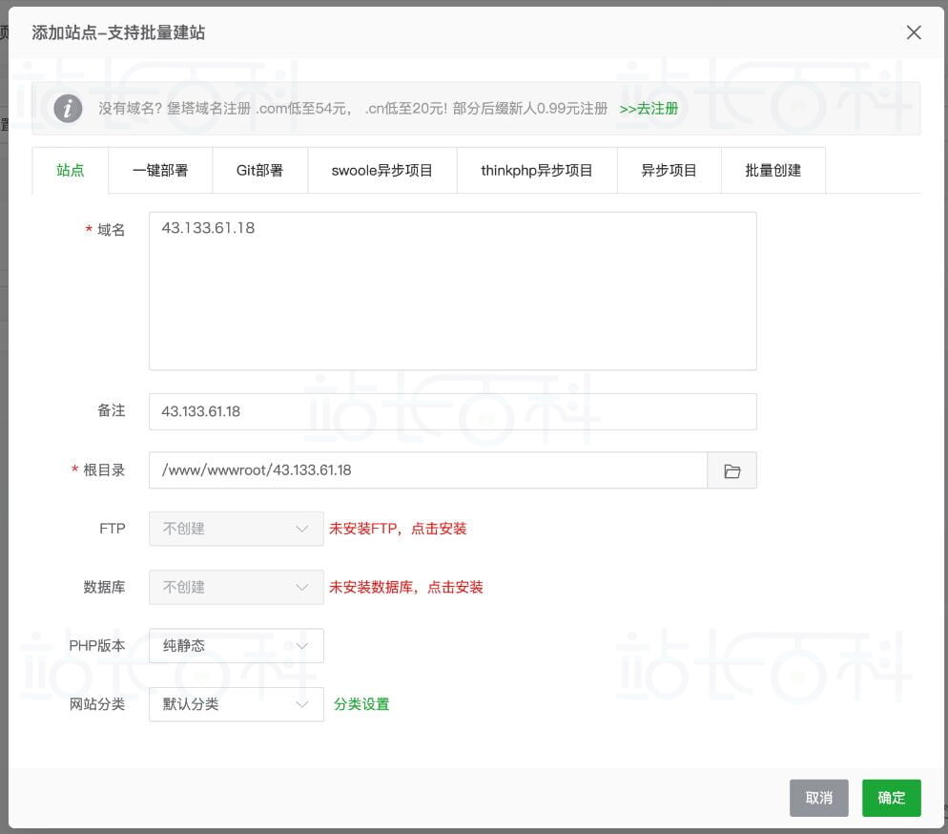
Task: Expand the PHP版本 纯静态 dropdown
Action: point(236,646)
